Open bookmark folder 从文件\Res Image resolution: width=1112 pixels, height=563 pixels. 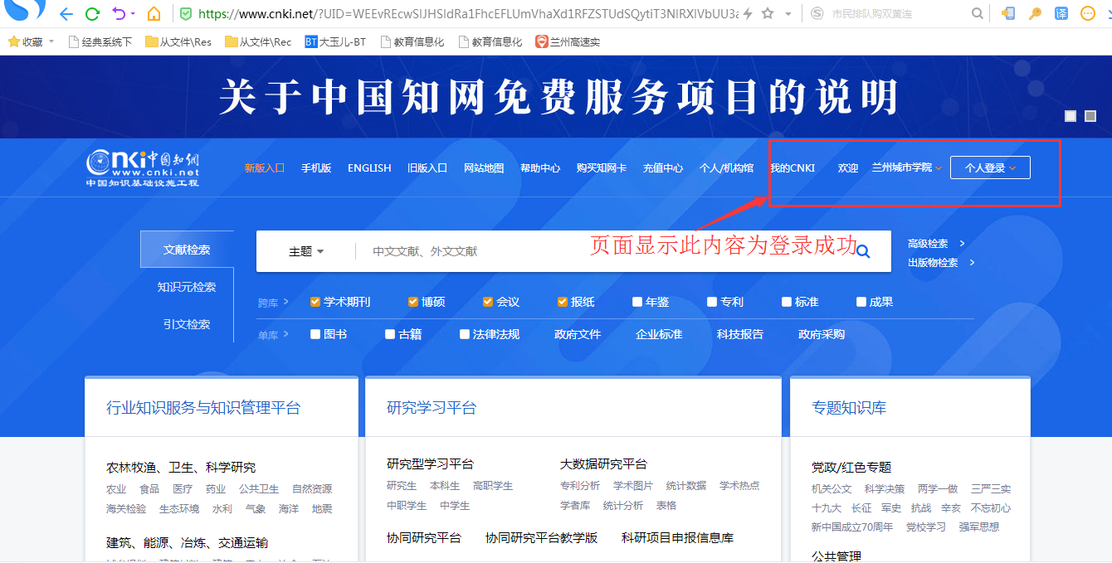coord(178,41)
